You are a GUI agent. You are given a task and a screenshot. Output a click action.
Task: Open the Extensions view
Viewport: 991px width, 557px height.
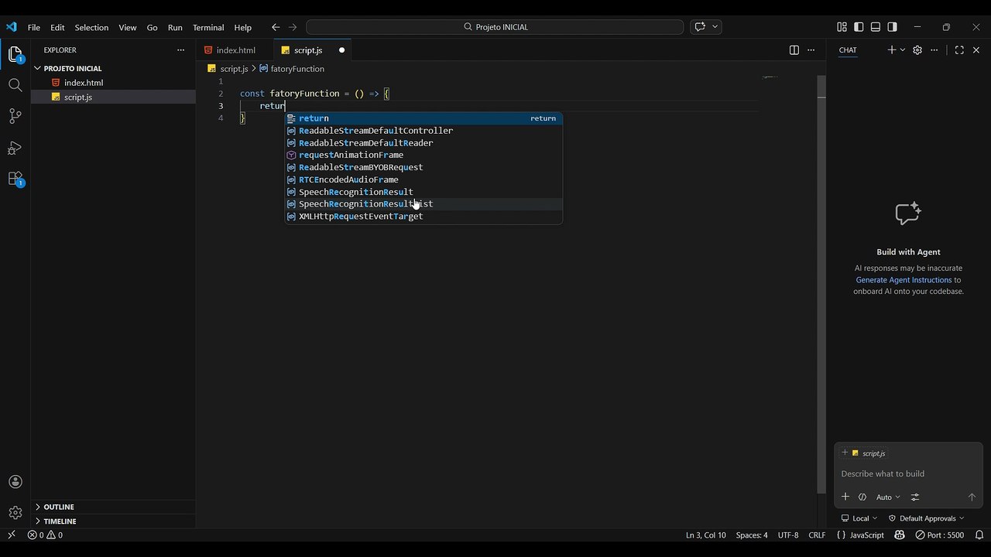point(15,179)
